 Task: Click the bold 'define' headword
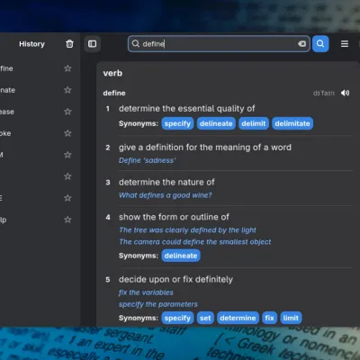pos(114,93)
